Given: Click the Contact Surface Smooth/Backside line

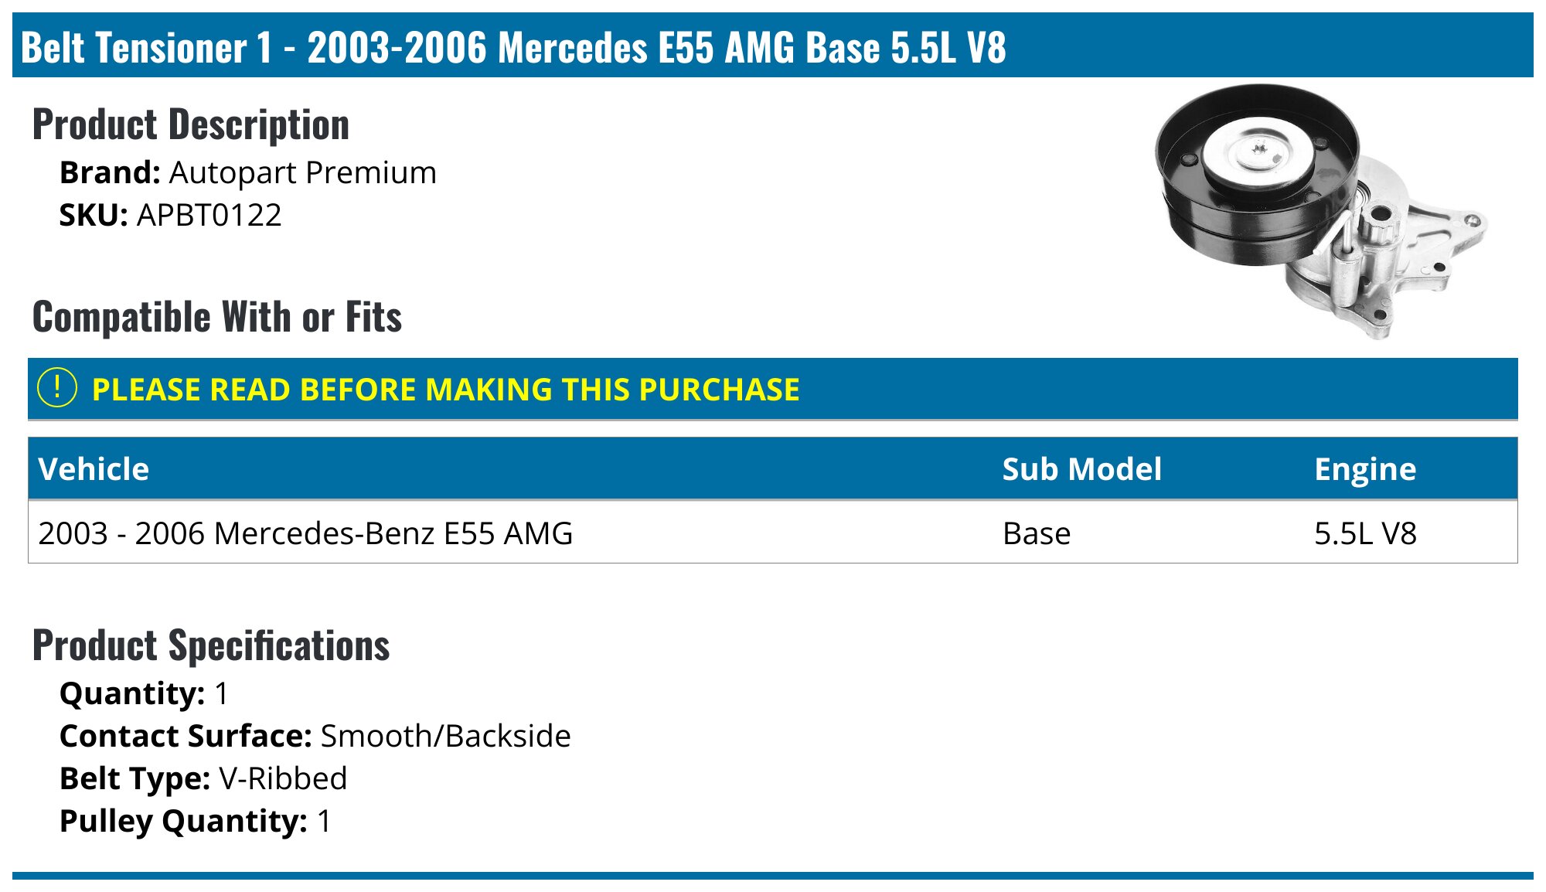Looking at the screenshot, I should point(315,736).
